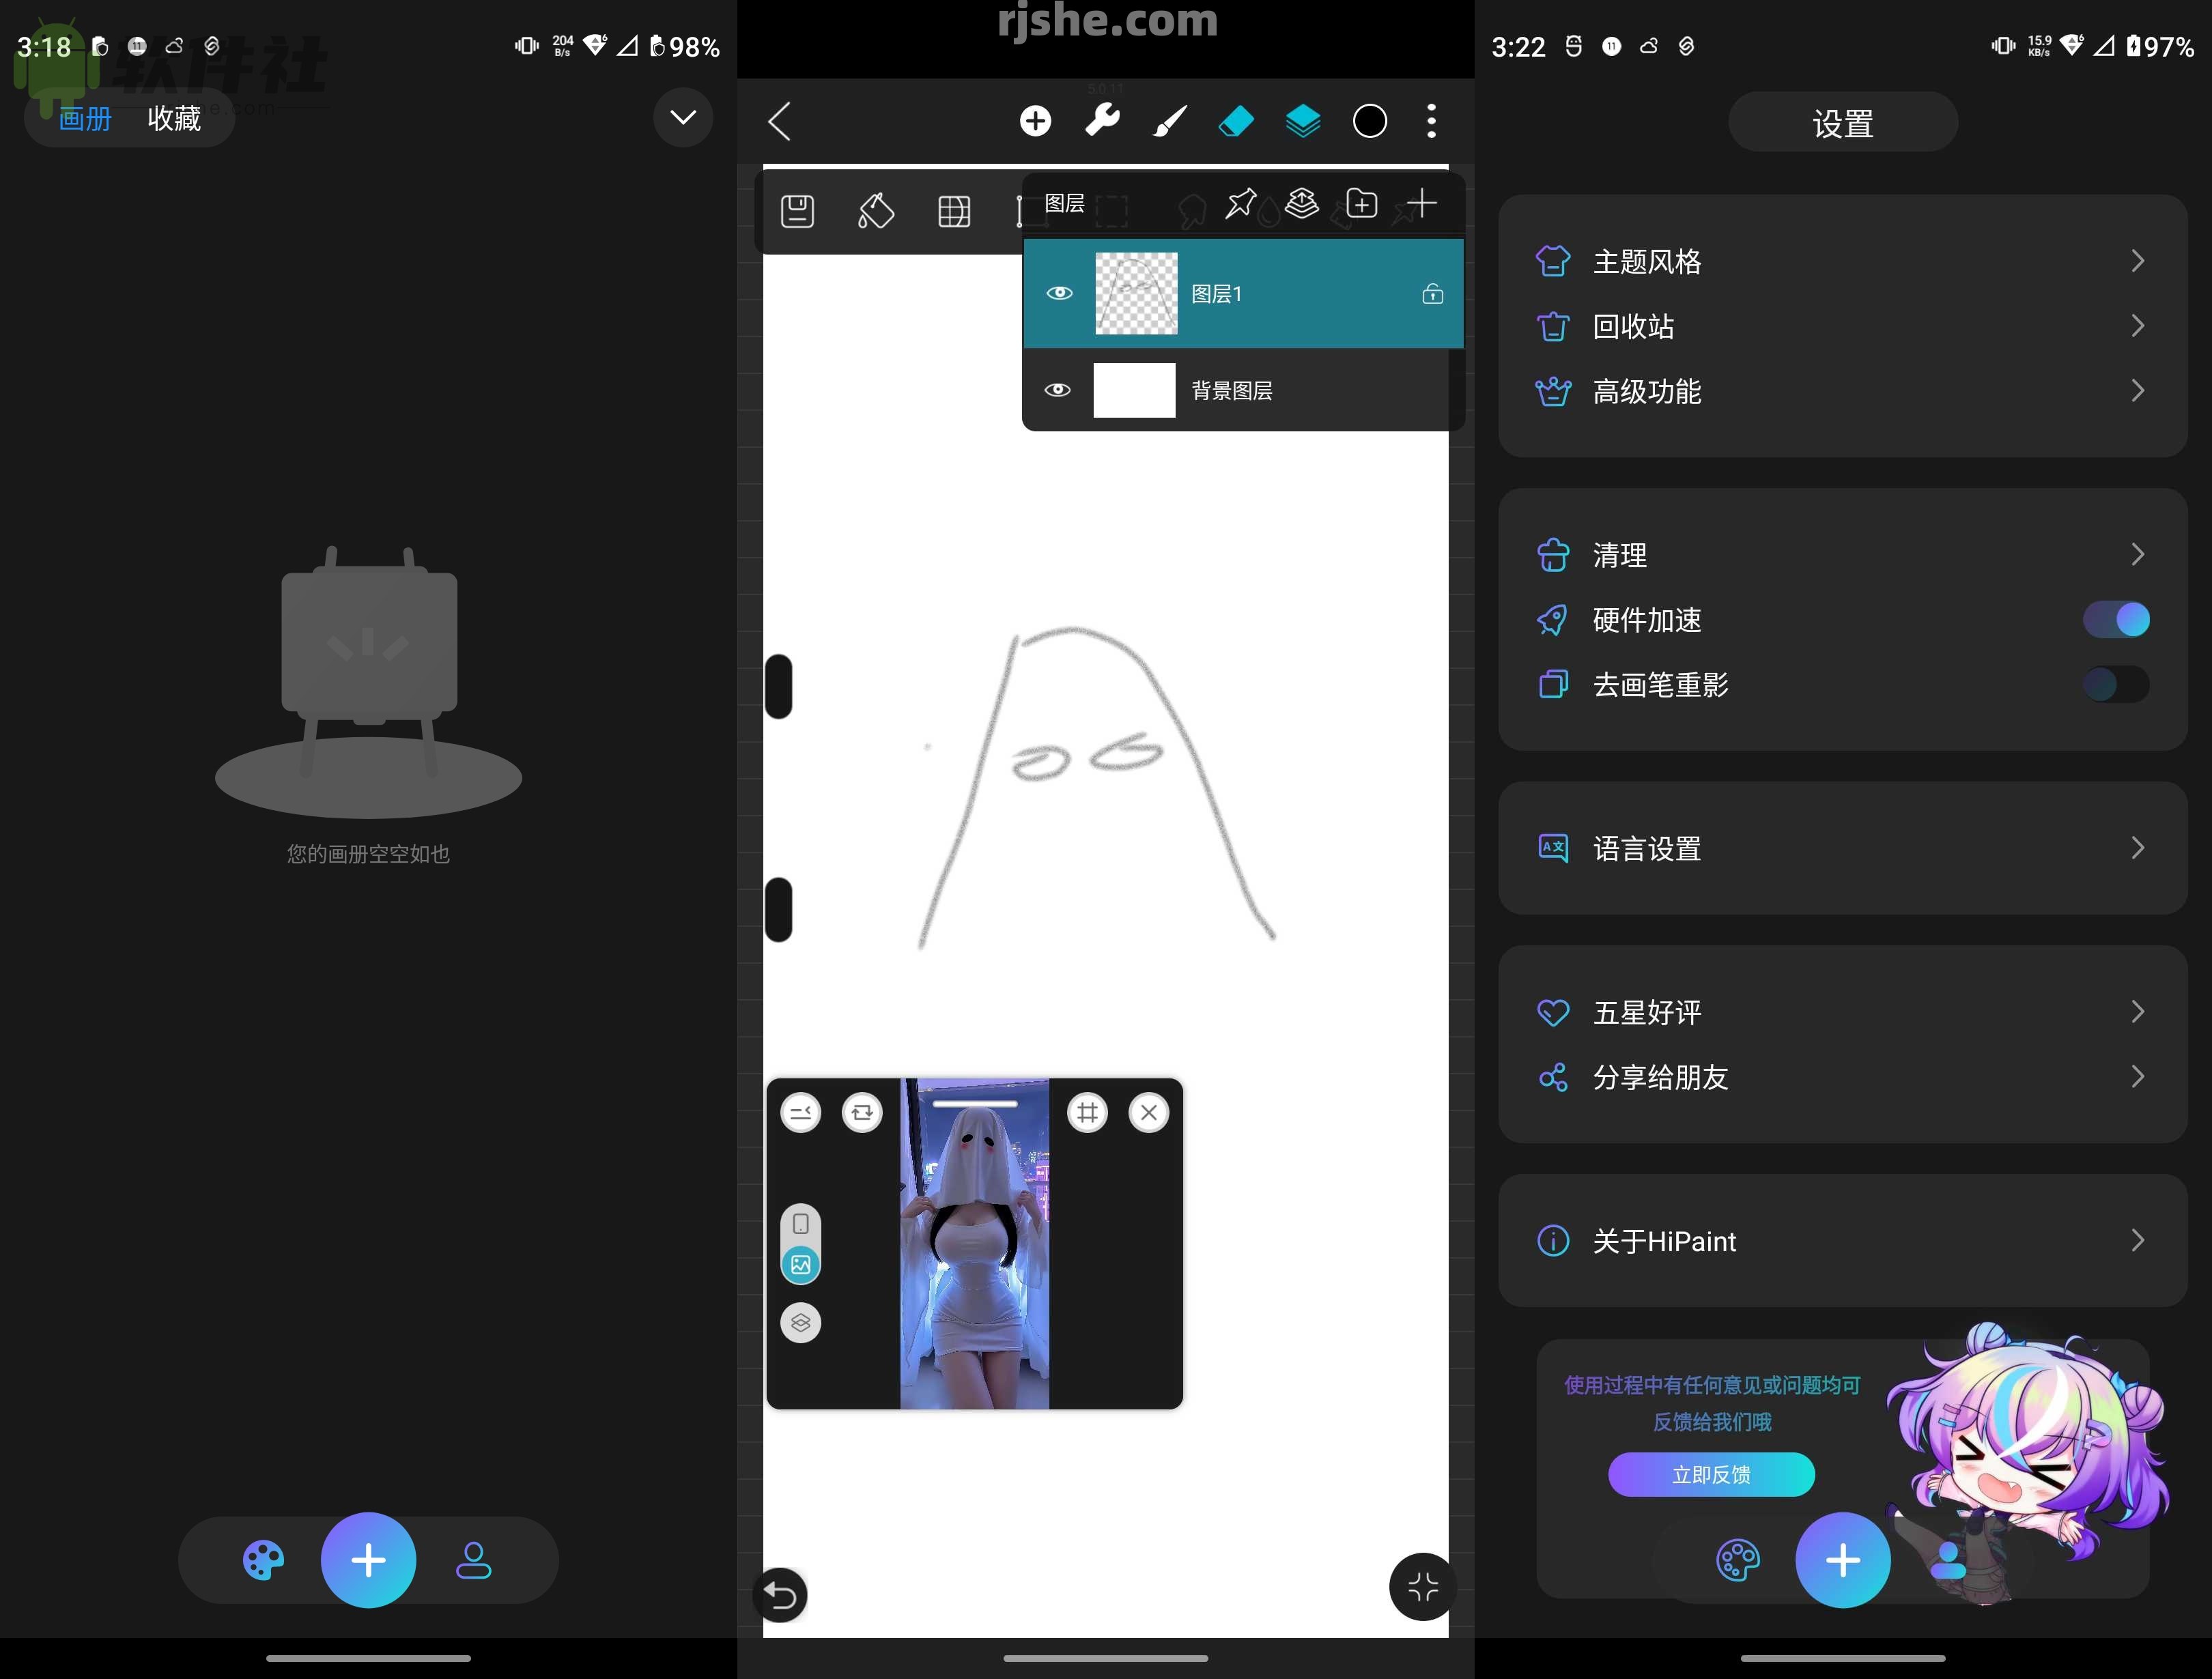
Task: Hide the 背景图层 layer
Action: point(1058,390)
